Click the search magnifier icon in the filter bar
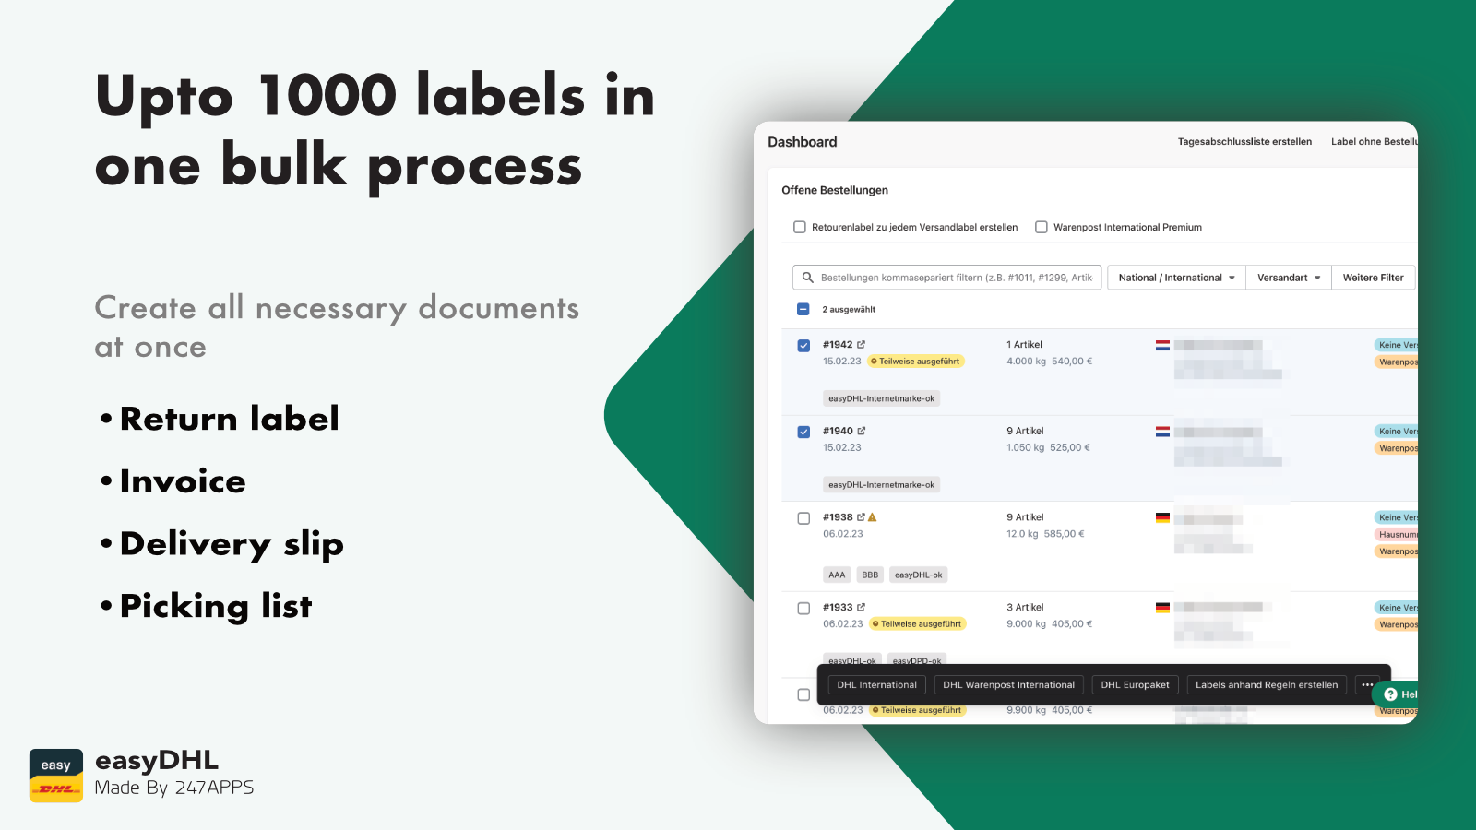Viewport: 1476px width, 830px height. click(x=806, y=277)
